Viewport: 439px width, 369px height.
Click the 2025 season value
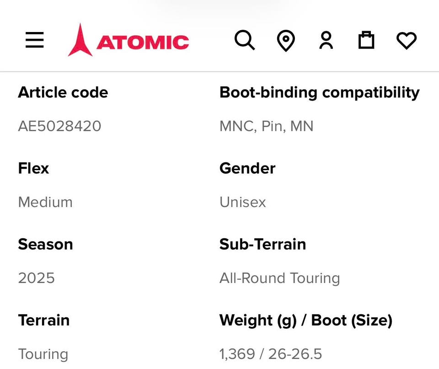point(37,278)
